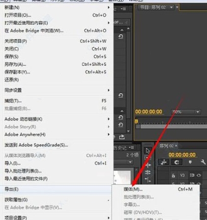This screenshot has width=207, height=220.
Task: Toggle the magnet Snap icon in timeline
Action: (176, 162)
